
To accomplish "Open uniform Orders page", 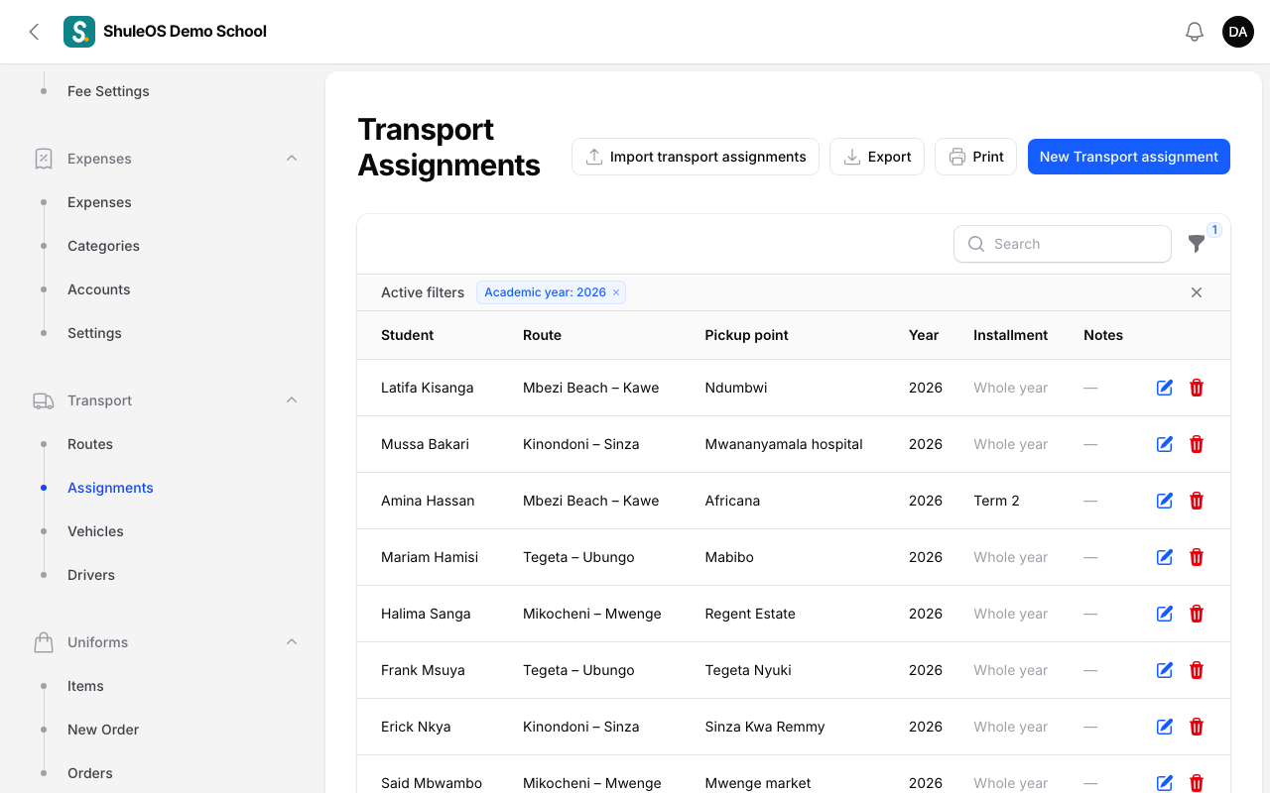I will coord(90,773).
